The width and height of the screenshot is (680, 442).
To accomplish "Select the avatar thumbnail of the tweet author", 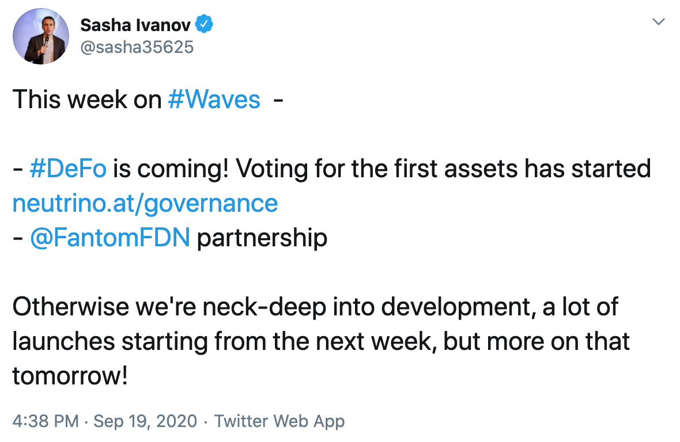I will click(x=41, y=36).
